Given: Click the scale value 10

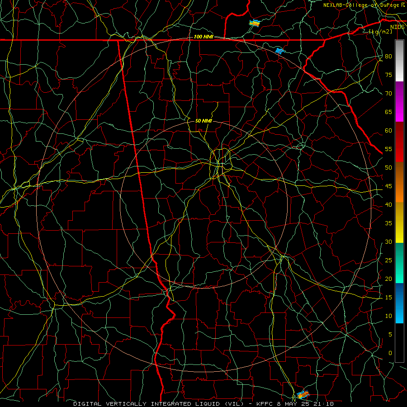Looking at the screenshot, I should pyautogui.click(x=388, y=316).
